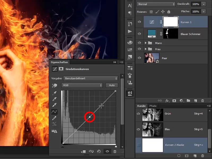This screenshot has width=212, height=159.
Task: Open the Color palette panel icon
Action: [x=130, y=43]
